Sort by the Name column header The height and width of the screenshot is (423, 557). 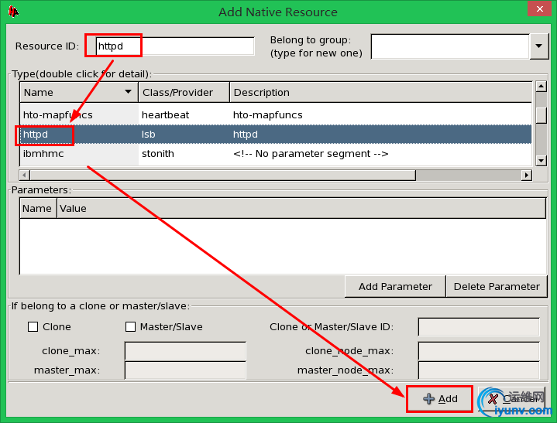pyautogui.click(x=78, y=92)
